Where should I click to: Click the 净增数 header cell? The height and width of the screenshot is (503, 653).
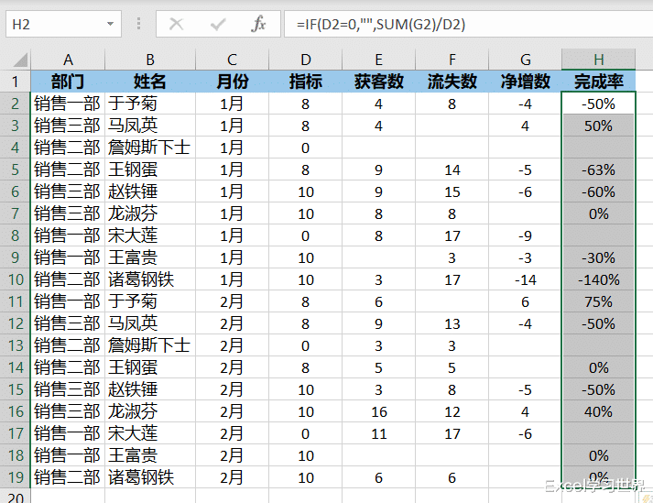525,82
